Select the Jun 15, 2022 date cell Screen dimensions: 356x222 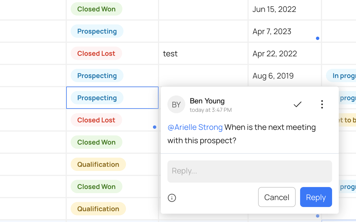(274, 9)
